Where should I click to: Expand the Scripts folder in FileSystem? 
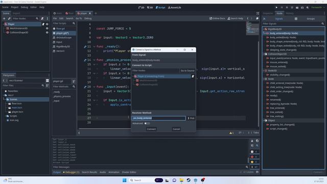point(6,116)
